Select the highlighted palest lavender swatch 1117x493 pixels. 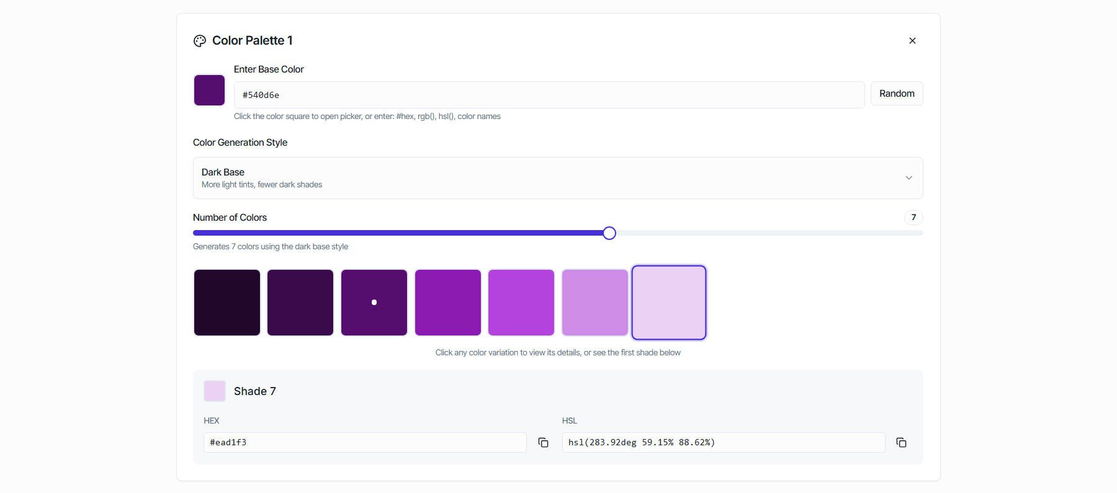pyautogui.click(x=669, y=303)
